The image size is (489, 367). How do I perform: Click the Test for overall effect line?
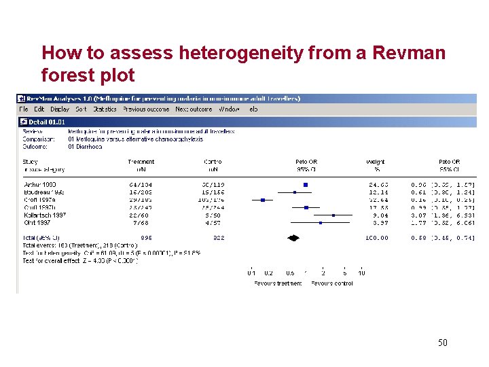[x=80, y=260]
